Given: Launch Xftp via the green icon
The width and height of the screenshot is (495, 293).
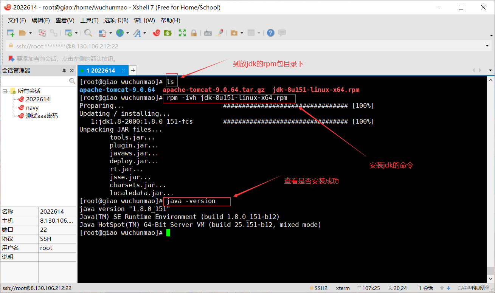Looking at the screenshot, I should click(167, 33).
